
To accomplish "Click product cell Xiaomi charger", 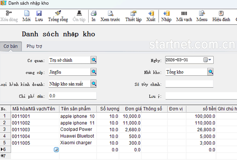I will coord(78,143).
